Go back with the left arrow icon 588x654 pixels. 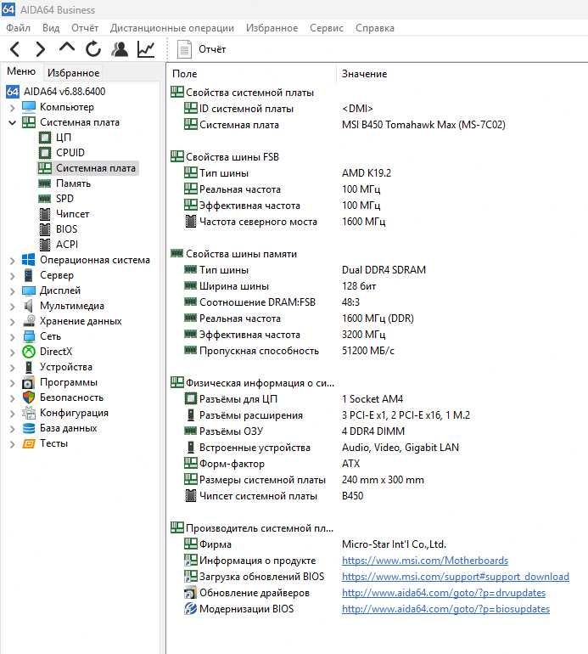[15, 49]
